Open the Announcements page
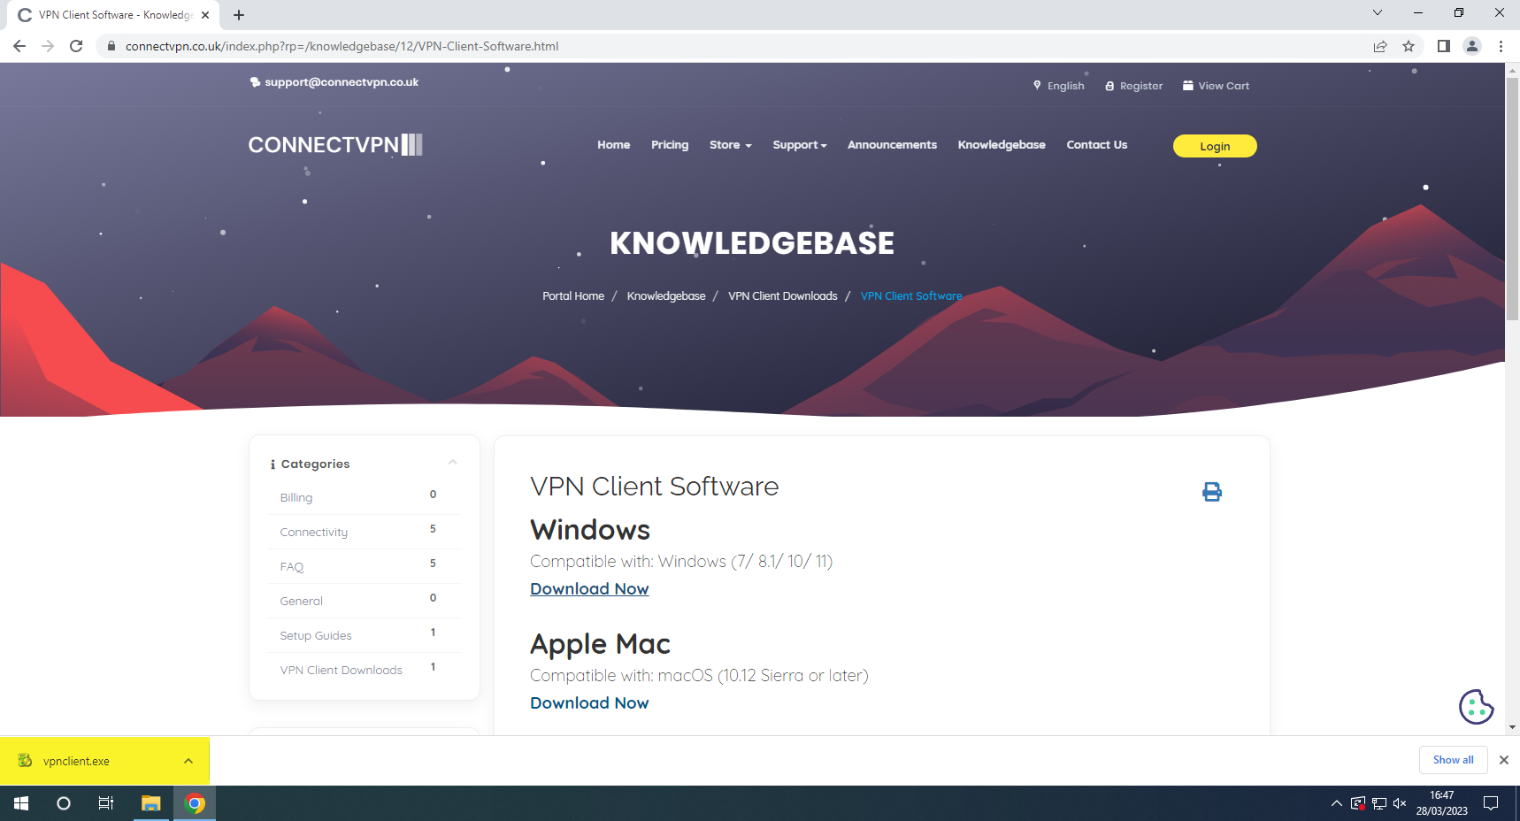Viewport: 1520px width, 821px height. click(892, 145)
